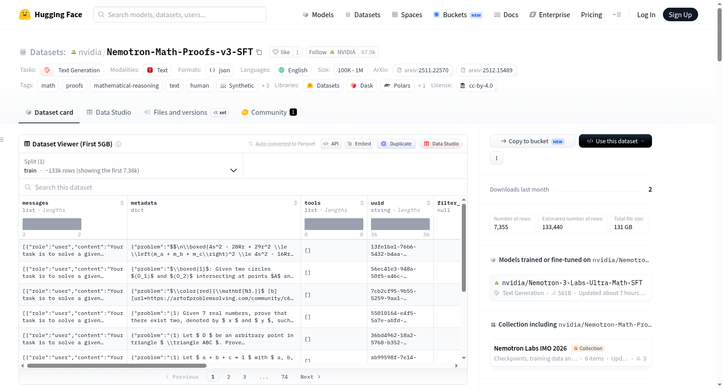Expand the +1 additional libraries

[422, 85]
